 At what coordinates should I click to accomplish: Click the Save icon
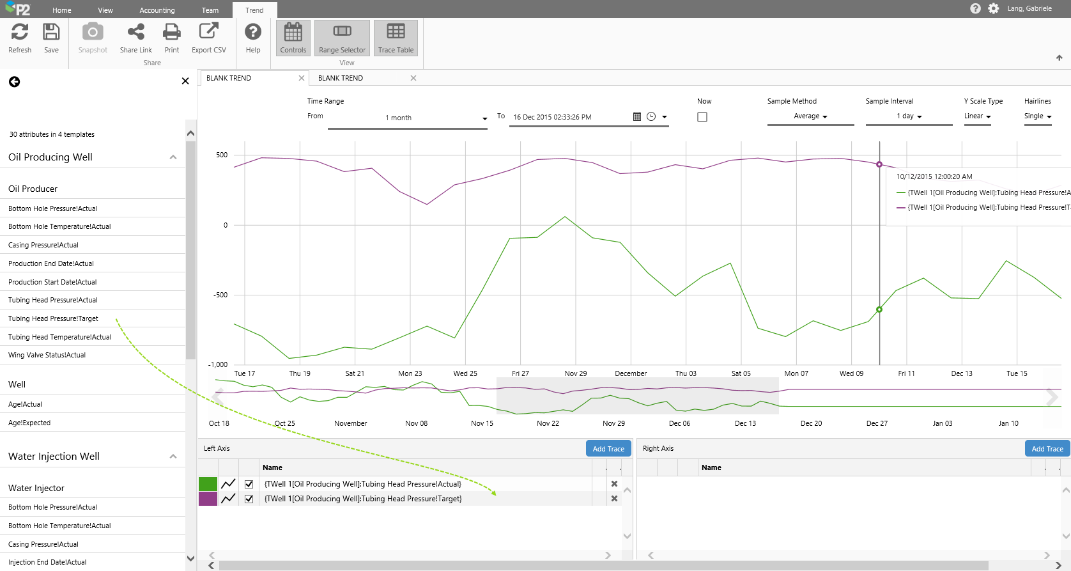(x=51, y=32)
